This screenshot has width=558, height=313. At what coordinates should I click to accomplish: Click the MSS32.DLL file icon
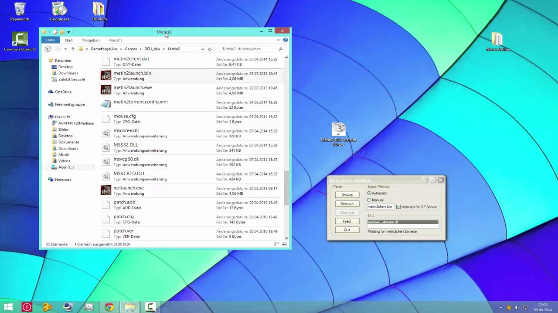coord(106,147)
